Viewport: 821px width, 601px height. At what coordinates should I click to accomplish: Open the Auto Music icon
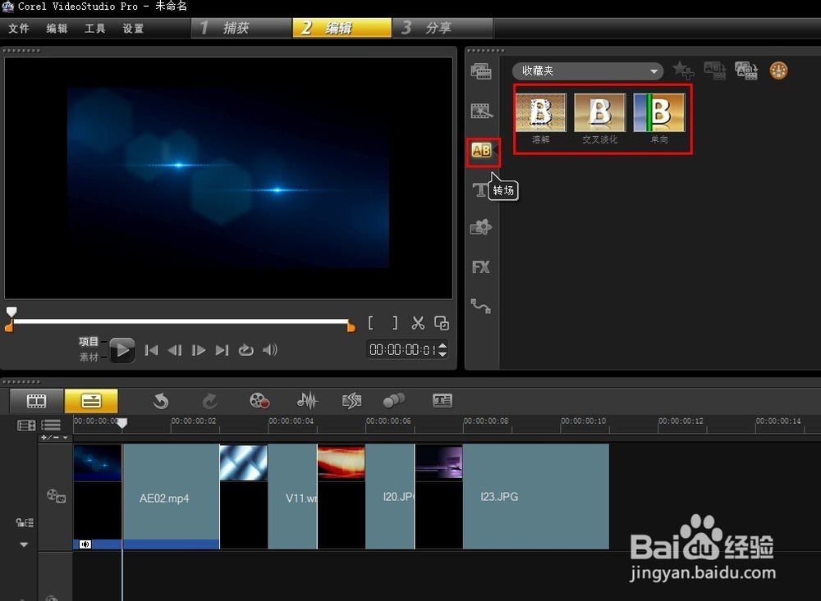tap(352, 401)
